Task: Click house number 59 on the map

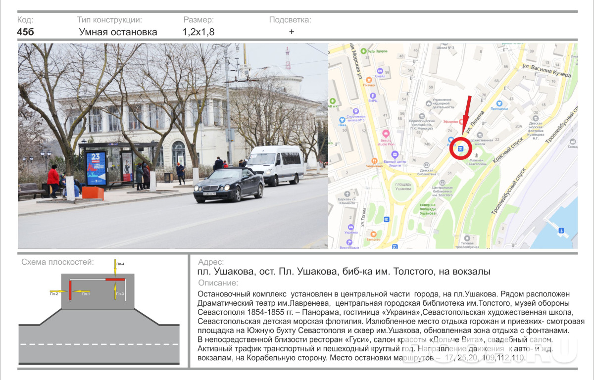Action: pyautogui.click(x=432, y=88)
